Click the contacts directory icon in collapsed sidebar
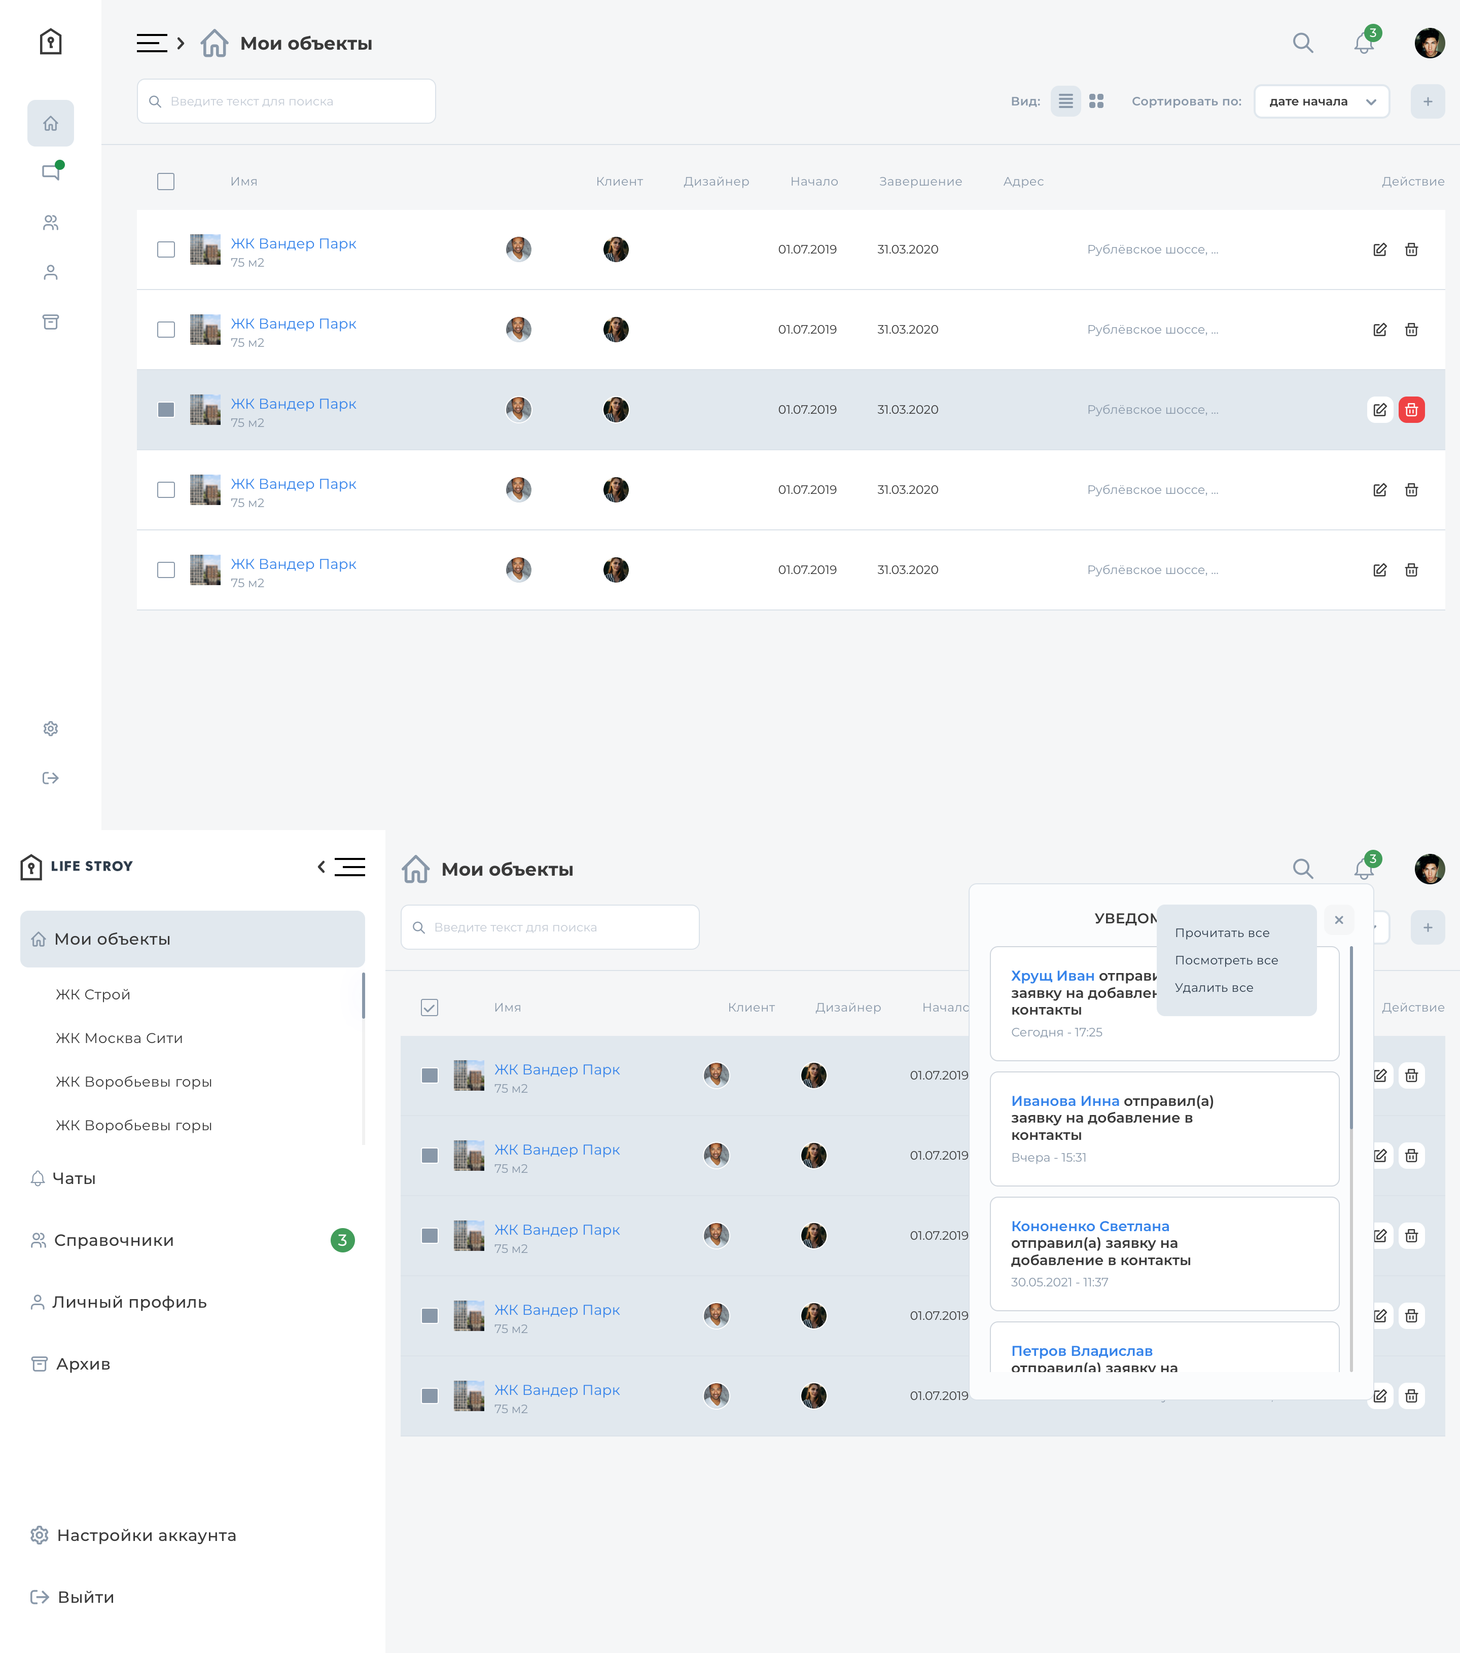 [51, 223]
